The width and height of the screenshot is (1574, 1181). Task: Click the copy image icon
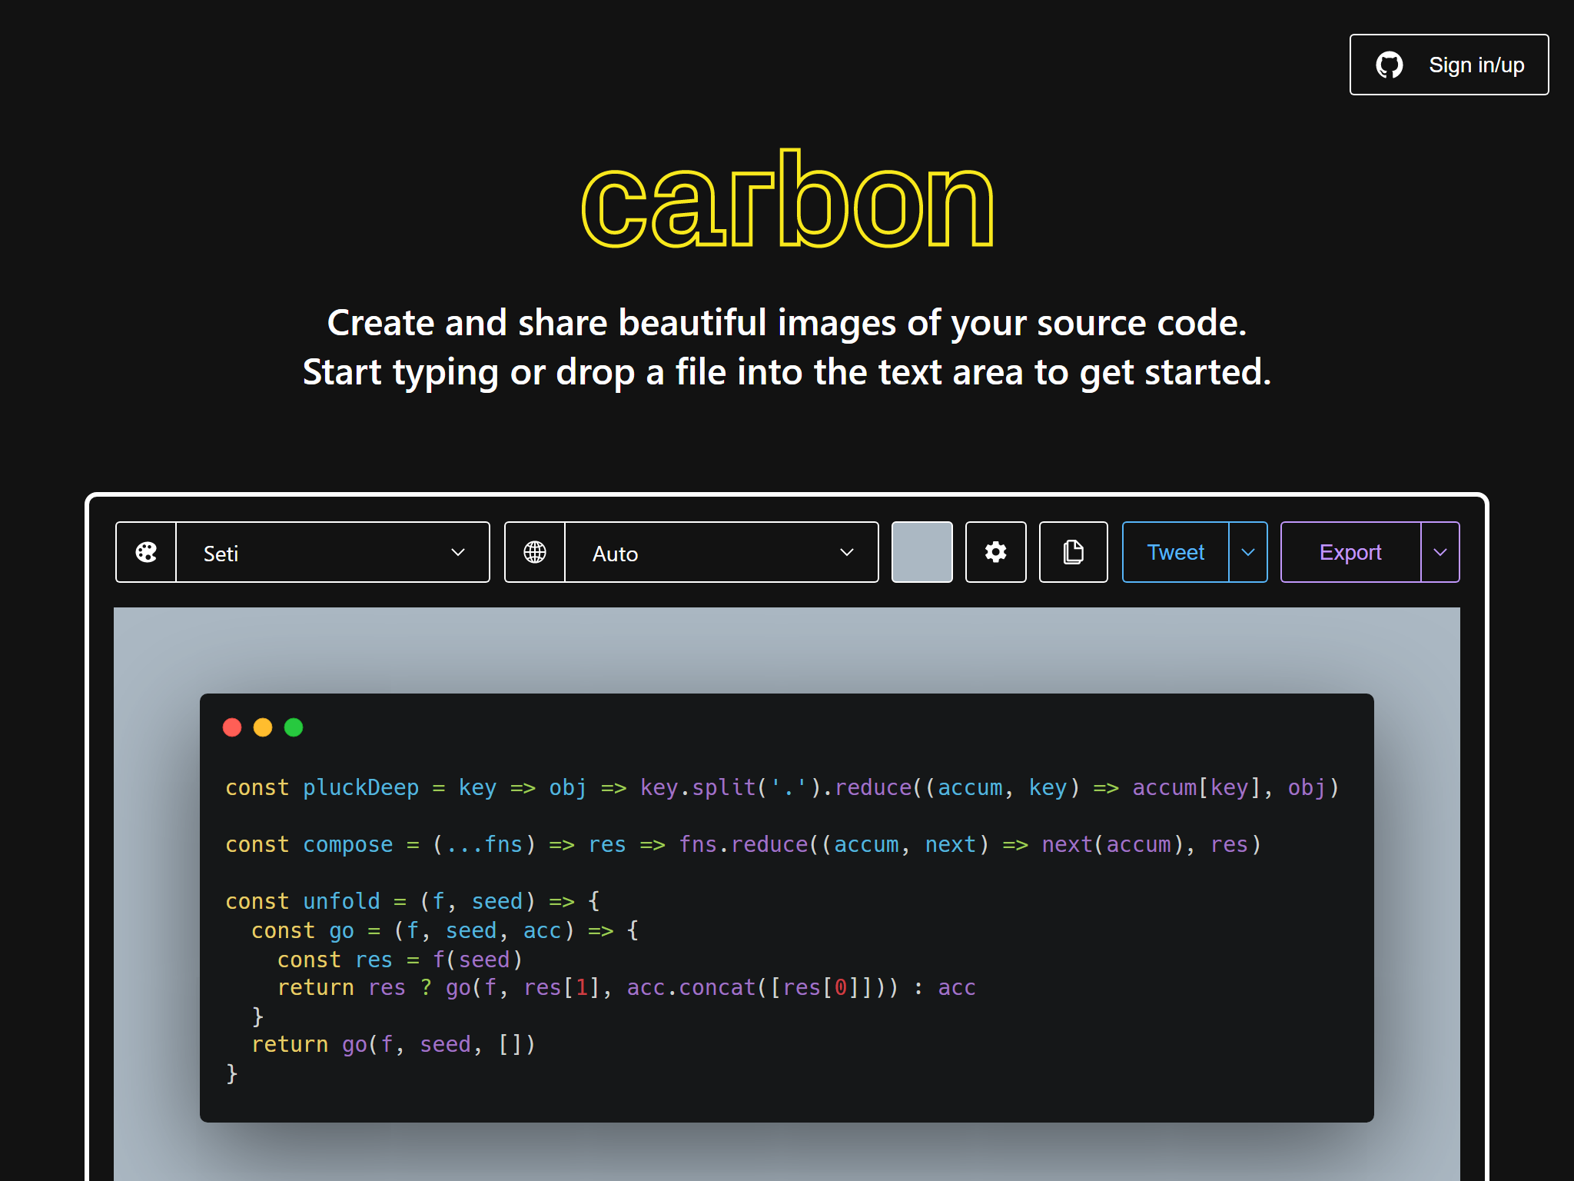[1073, 552]
